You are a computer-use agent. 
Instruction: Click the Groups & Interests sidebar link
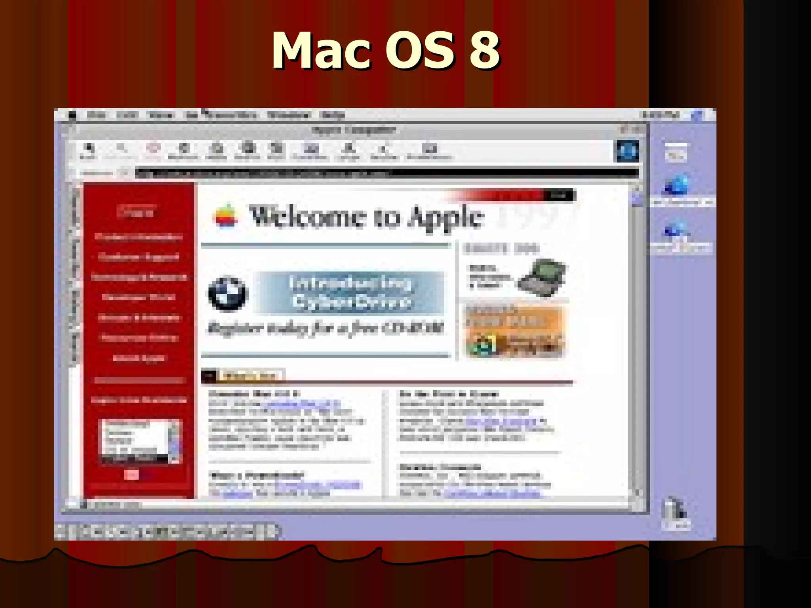pyautogui.click(x=139, y=317)
